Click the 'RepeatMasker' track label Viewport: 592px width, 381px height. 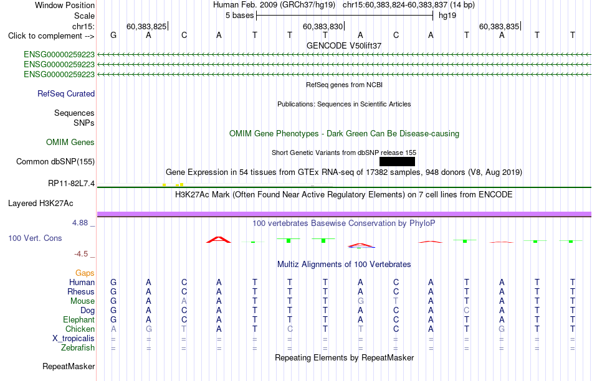point(69,366)
